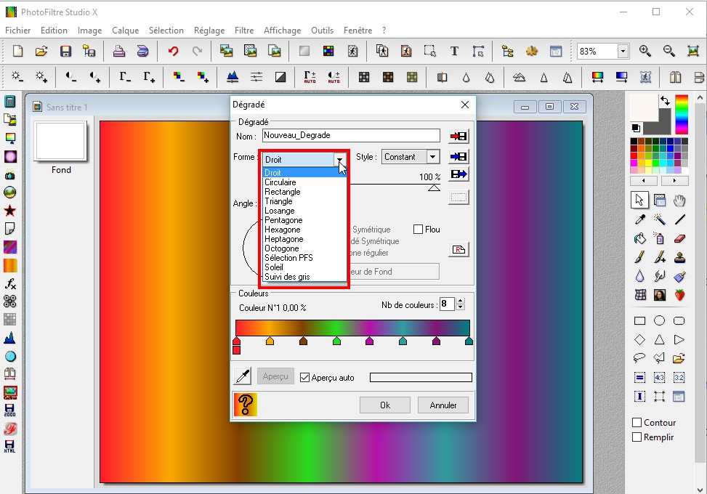Click the Zoom out magnifier icon
This screenshot has width=707, height=494.
point(669,51)
